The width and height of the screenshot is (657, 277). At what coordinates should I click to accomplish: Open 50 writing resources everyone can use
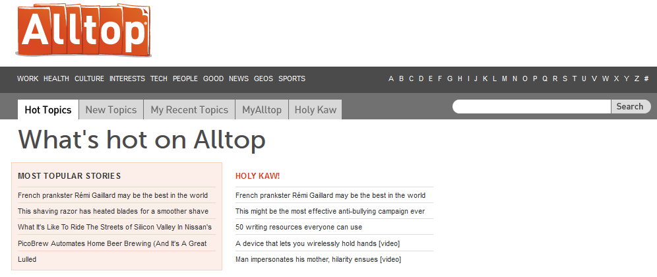[x=299, y=227]
